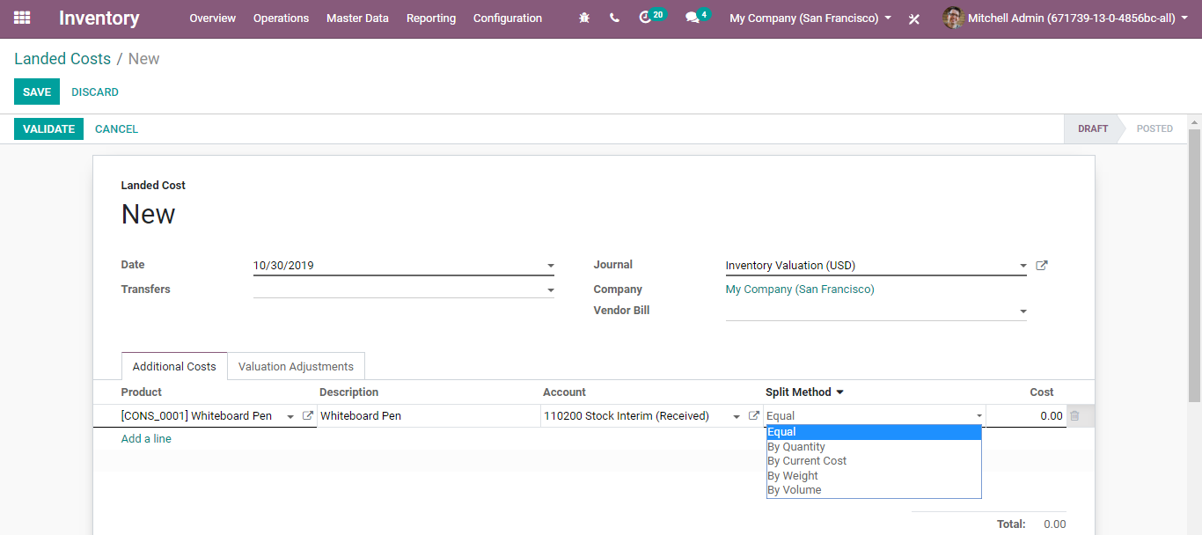Choose By Current Cost split method
The height and width of the screenshot is (535, 1202).
[x=874, y=461]
